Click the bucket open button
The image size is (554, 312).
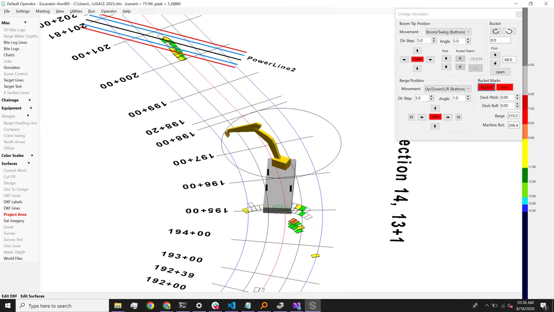[x=500, y=72]
